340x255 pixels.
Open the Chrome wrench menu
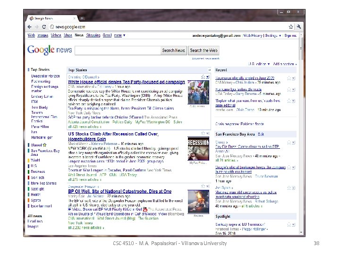(299, 26)
